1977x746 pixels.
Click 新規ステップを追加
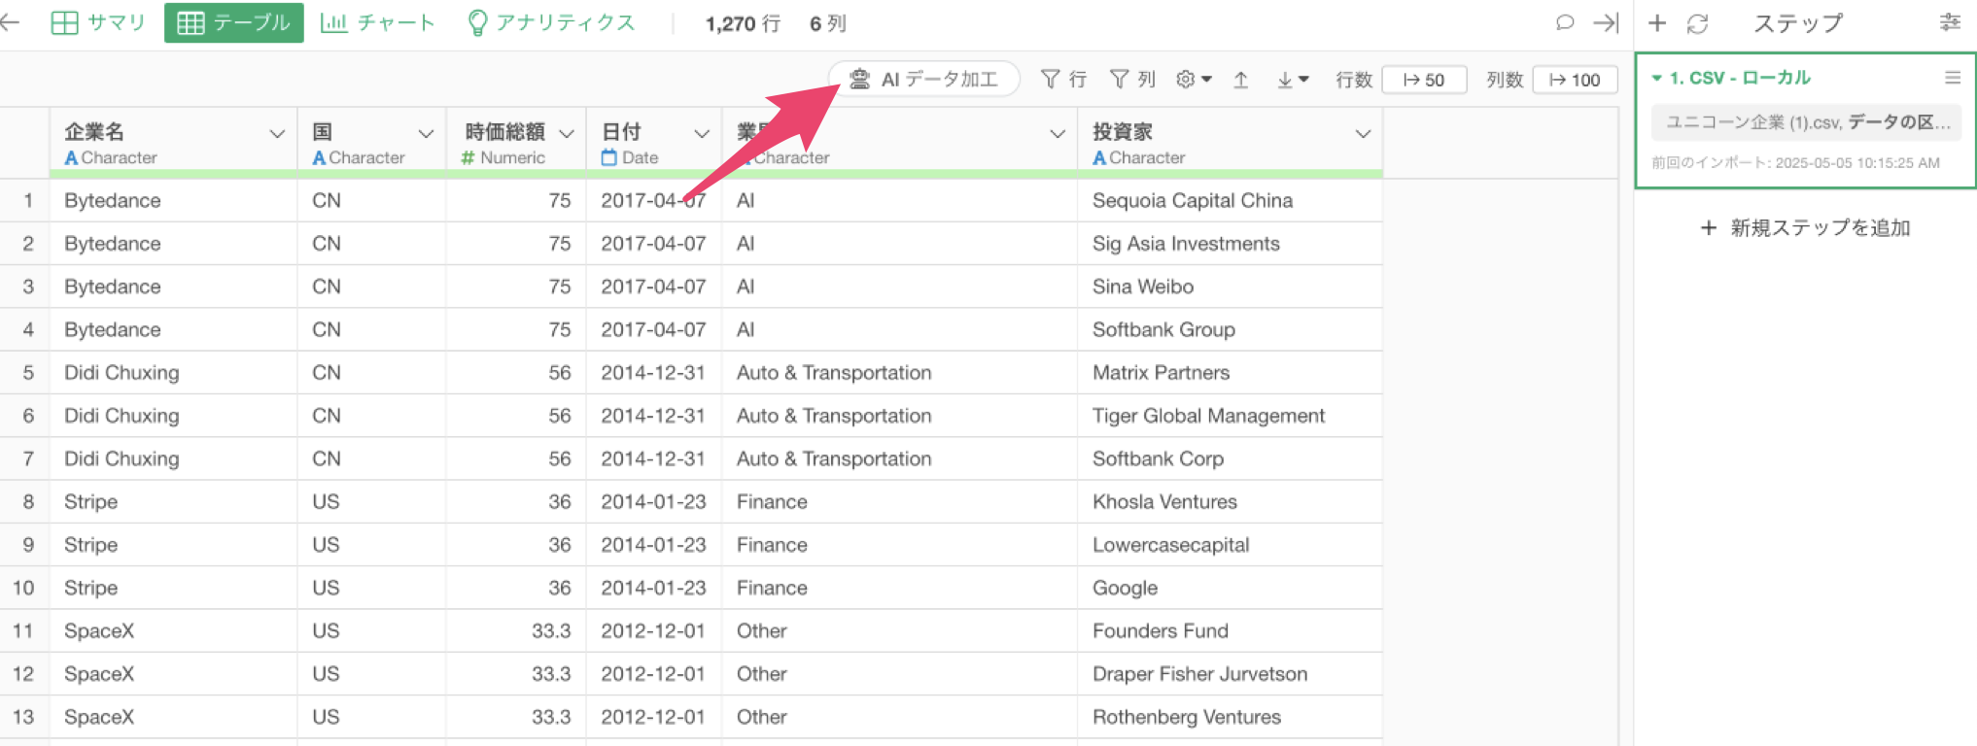click(1806, 228)
